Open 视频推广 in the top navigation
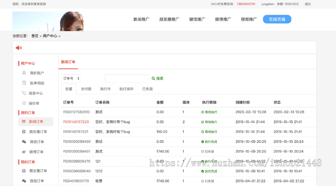The height and width of the screenshot is (186, 336). [249, 19]
